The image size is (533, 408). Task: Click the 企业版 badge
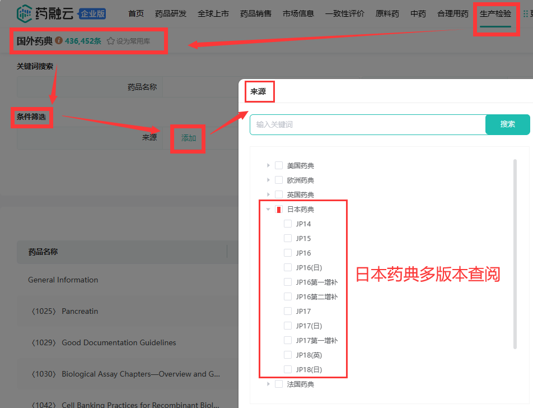(x=92, y=14)
